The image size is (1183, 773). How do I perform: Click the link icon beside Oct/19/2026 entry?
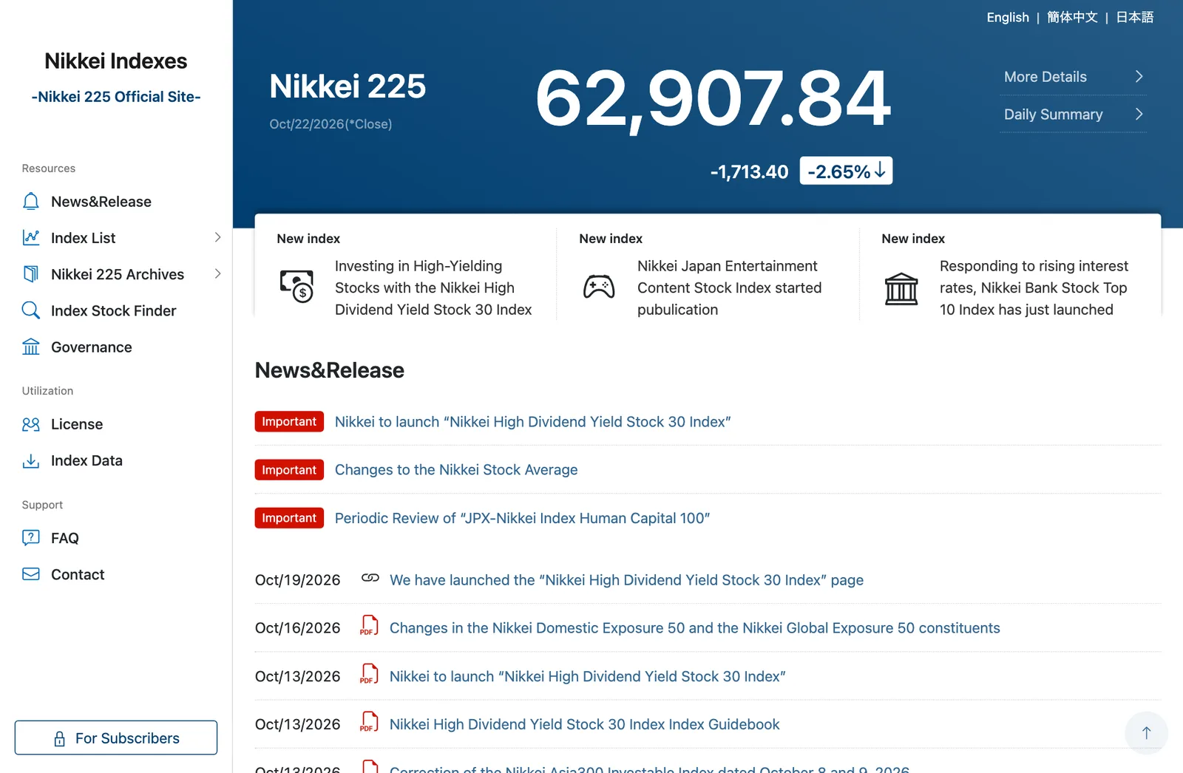pos(370,578)
